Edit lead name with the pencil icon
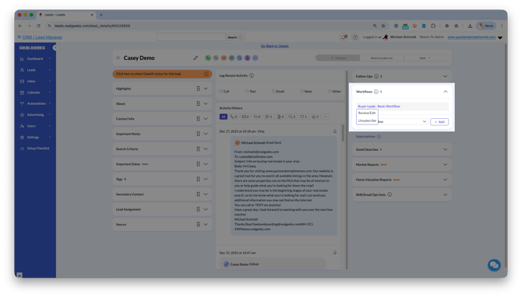 point(196,58)
